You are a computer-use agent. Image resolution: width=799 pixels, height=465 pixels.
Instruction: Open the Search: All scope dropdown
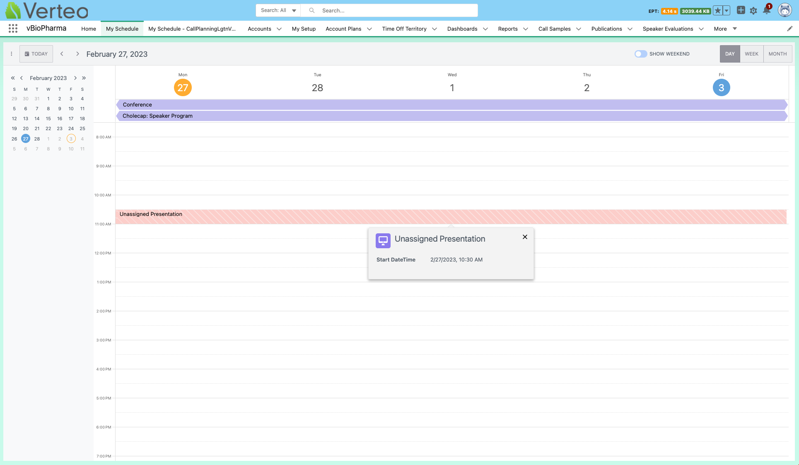click(x=278, y=10)
